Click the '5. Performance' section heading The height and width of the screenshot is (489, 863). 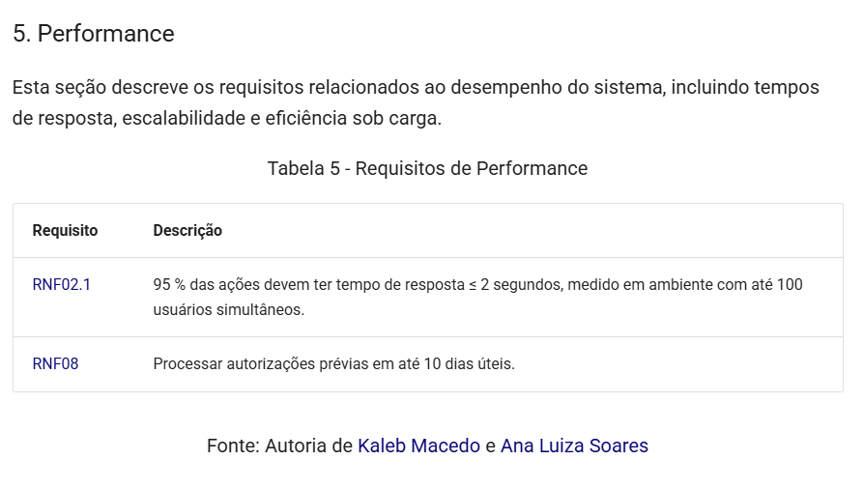[x=94, y=34]
